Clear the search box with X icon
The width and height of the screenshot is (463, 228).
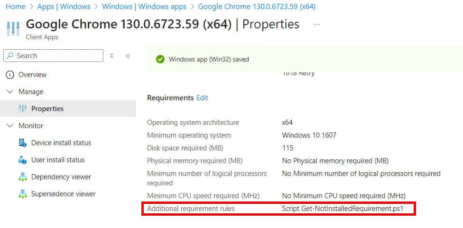point(111,56)
